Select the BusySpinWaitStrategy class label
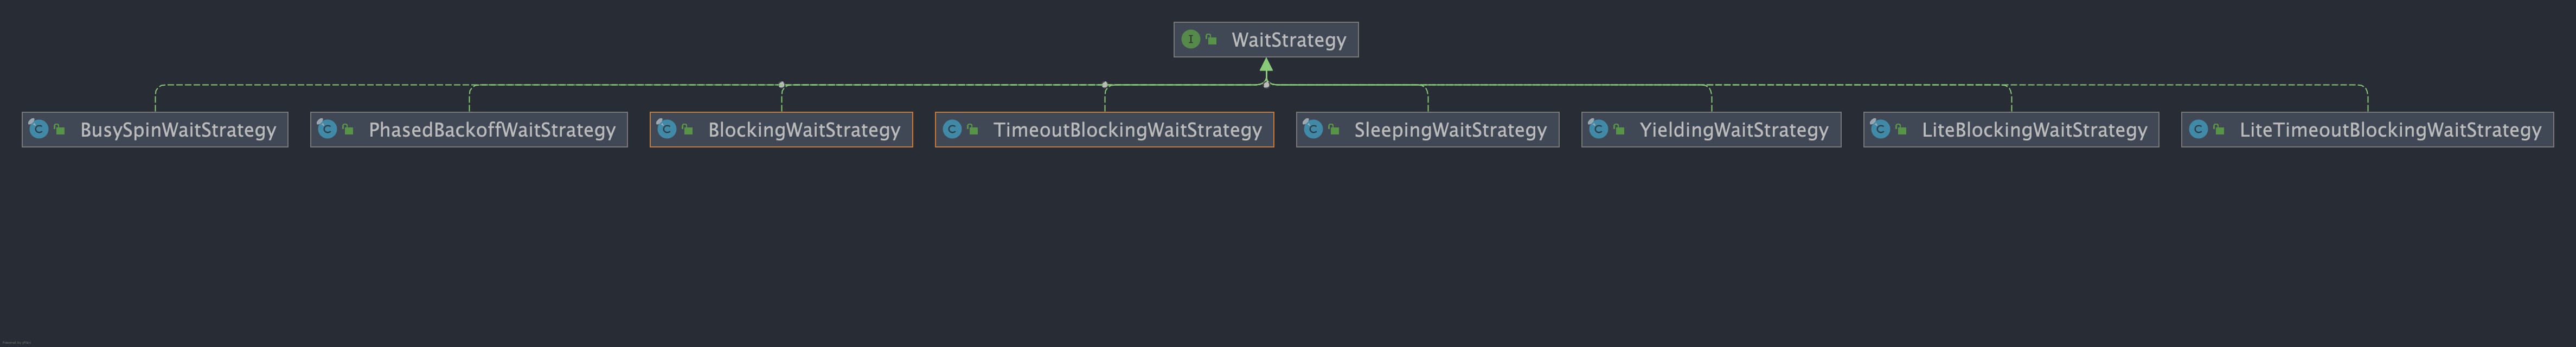 (x=178, y=130)
